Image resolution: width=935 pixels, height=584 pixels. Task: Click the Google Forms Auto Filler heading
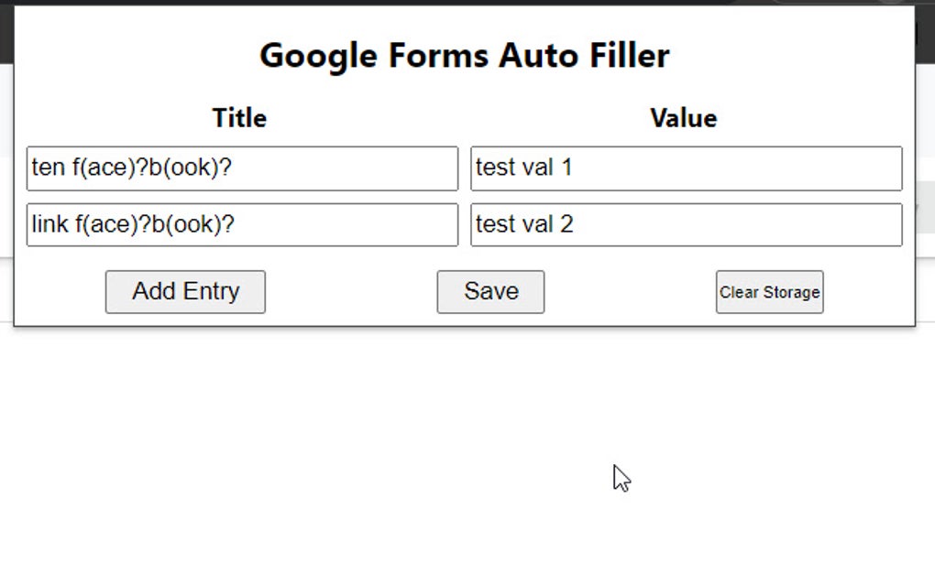click(x=465, y=55)
